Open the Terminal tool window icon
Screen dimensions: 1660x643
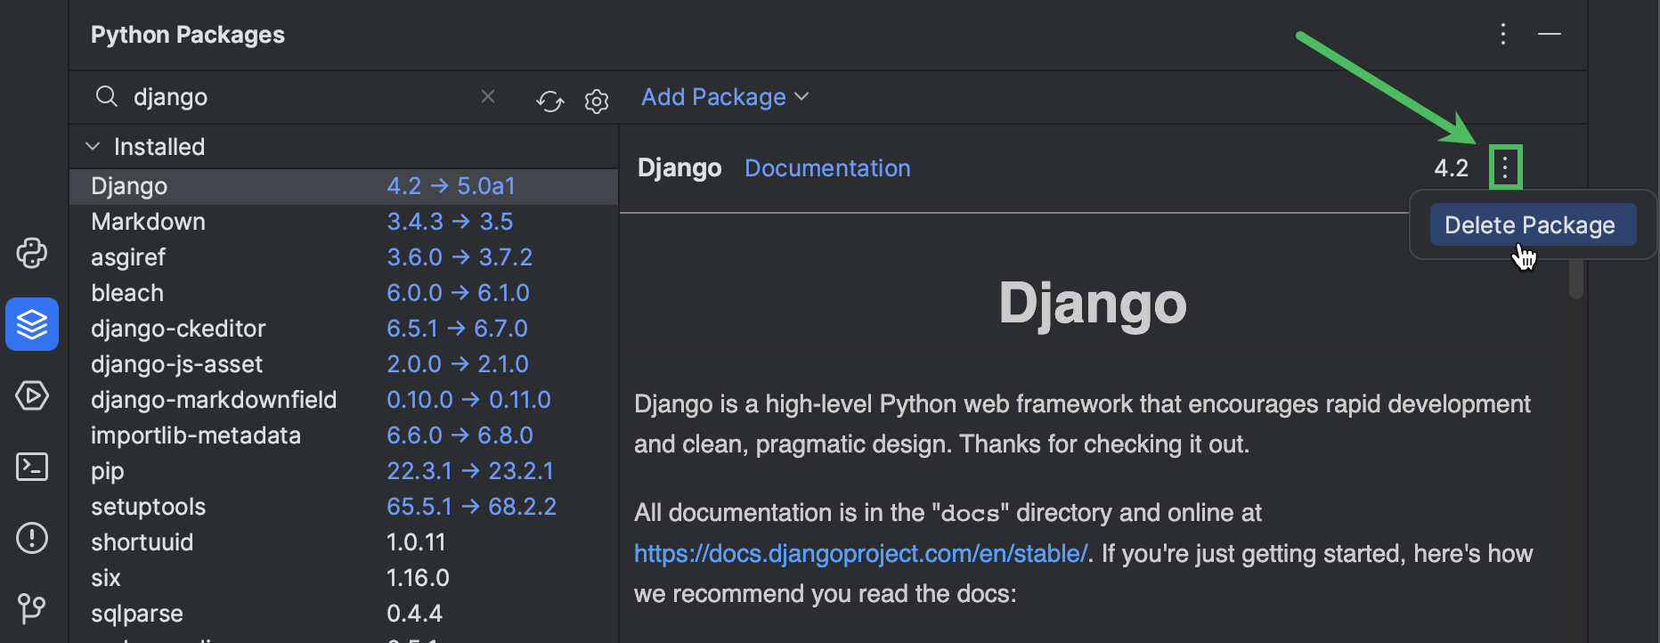32,467
